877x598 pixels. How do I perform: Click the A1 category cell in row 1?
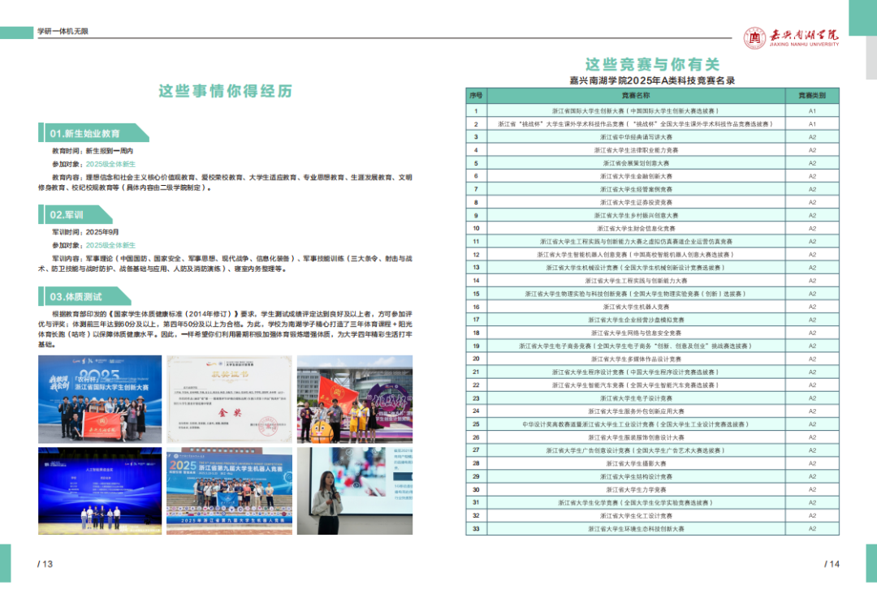[811, 110]
